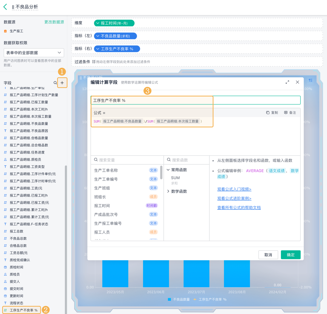Select the SUM function from 常用函数
The height and width of the screenshot is (314, 327).
(x=175, y=178)
